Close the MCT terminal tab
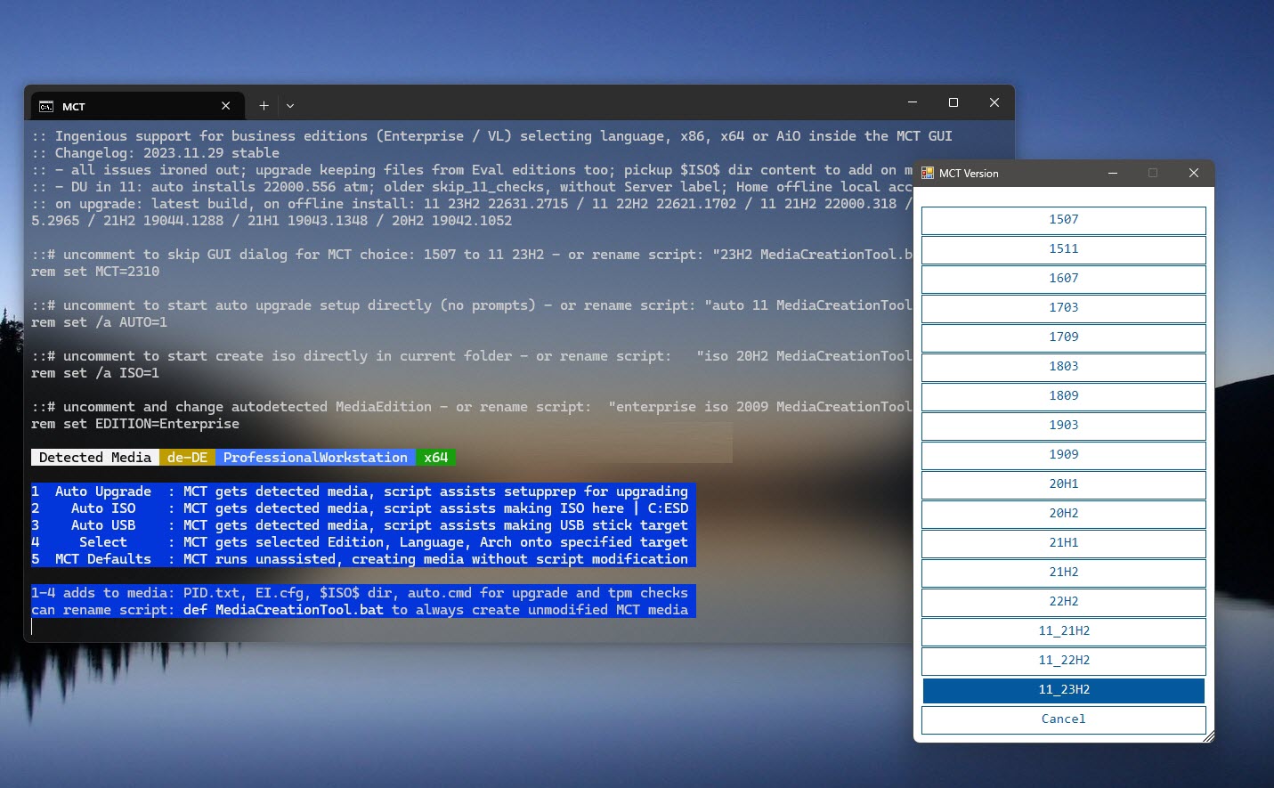1274x788 pixels. click(226, 106)
